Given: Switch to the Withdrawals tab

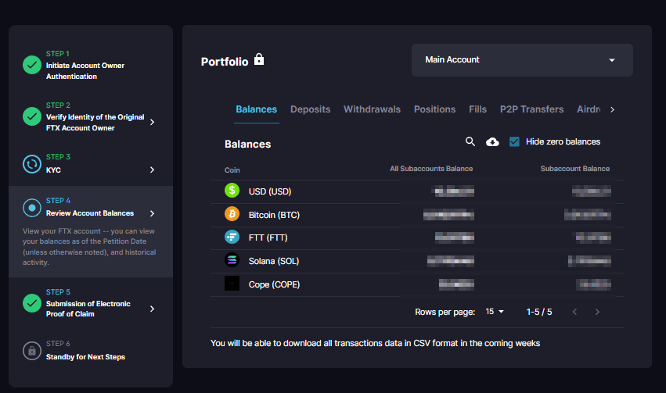Looking at the screenshot, I should (x=372, y=109).
